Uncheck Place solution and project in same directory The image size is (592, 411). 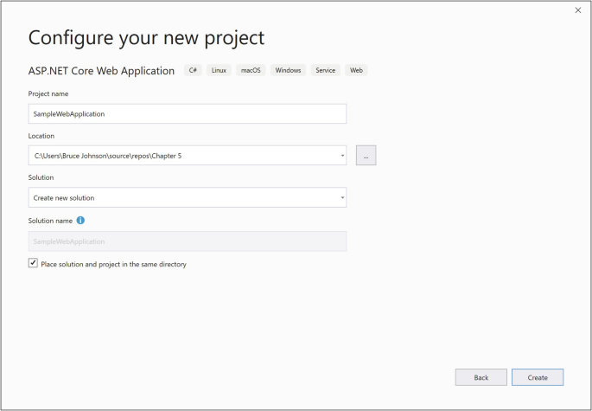click(33, 263)
